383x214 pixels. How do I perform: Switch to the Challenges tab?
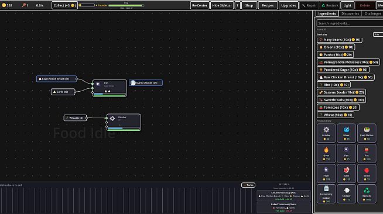[x=372, y=13]
